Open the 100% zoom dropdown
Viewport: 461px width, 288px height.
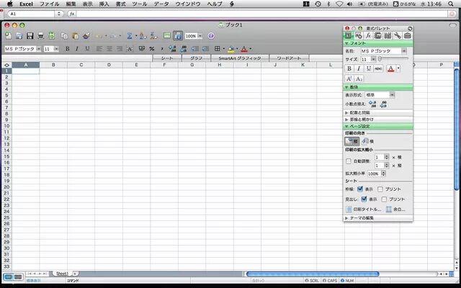pos(200,36)
